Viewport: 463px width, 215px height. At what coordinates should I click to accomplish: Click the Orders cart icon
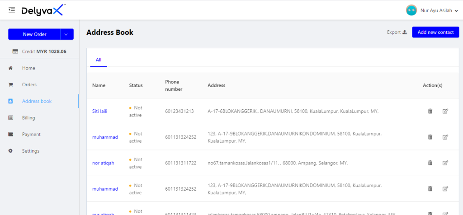click(x=11, y=84)
